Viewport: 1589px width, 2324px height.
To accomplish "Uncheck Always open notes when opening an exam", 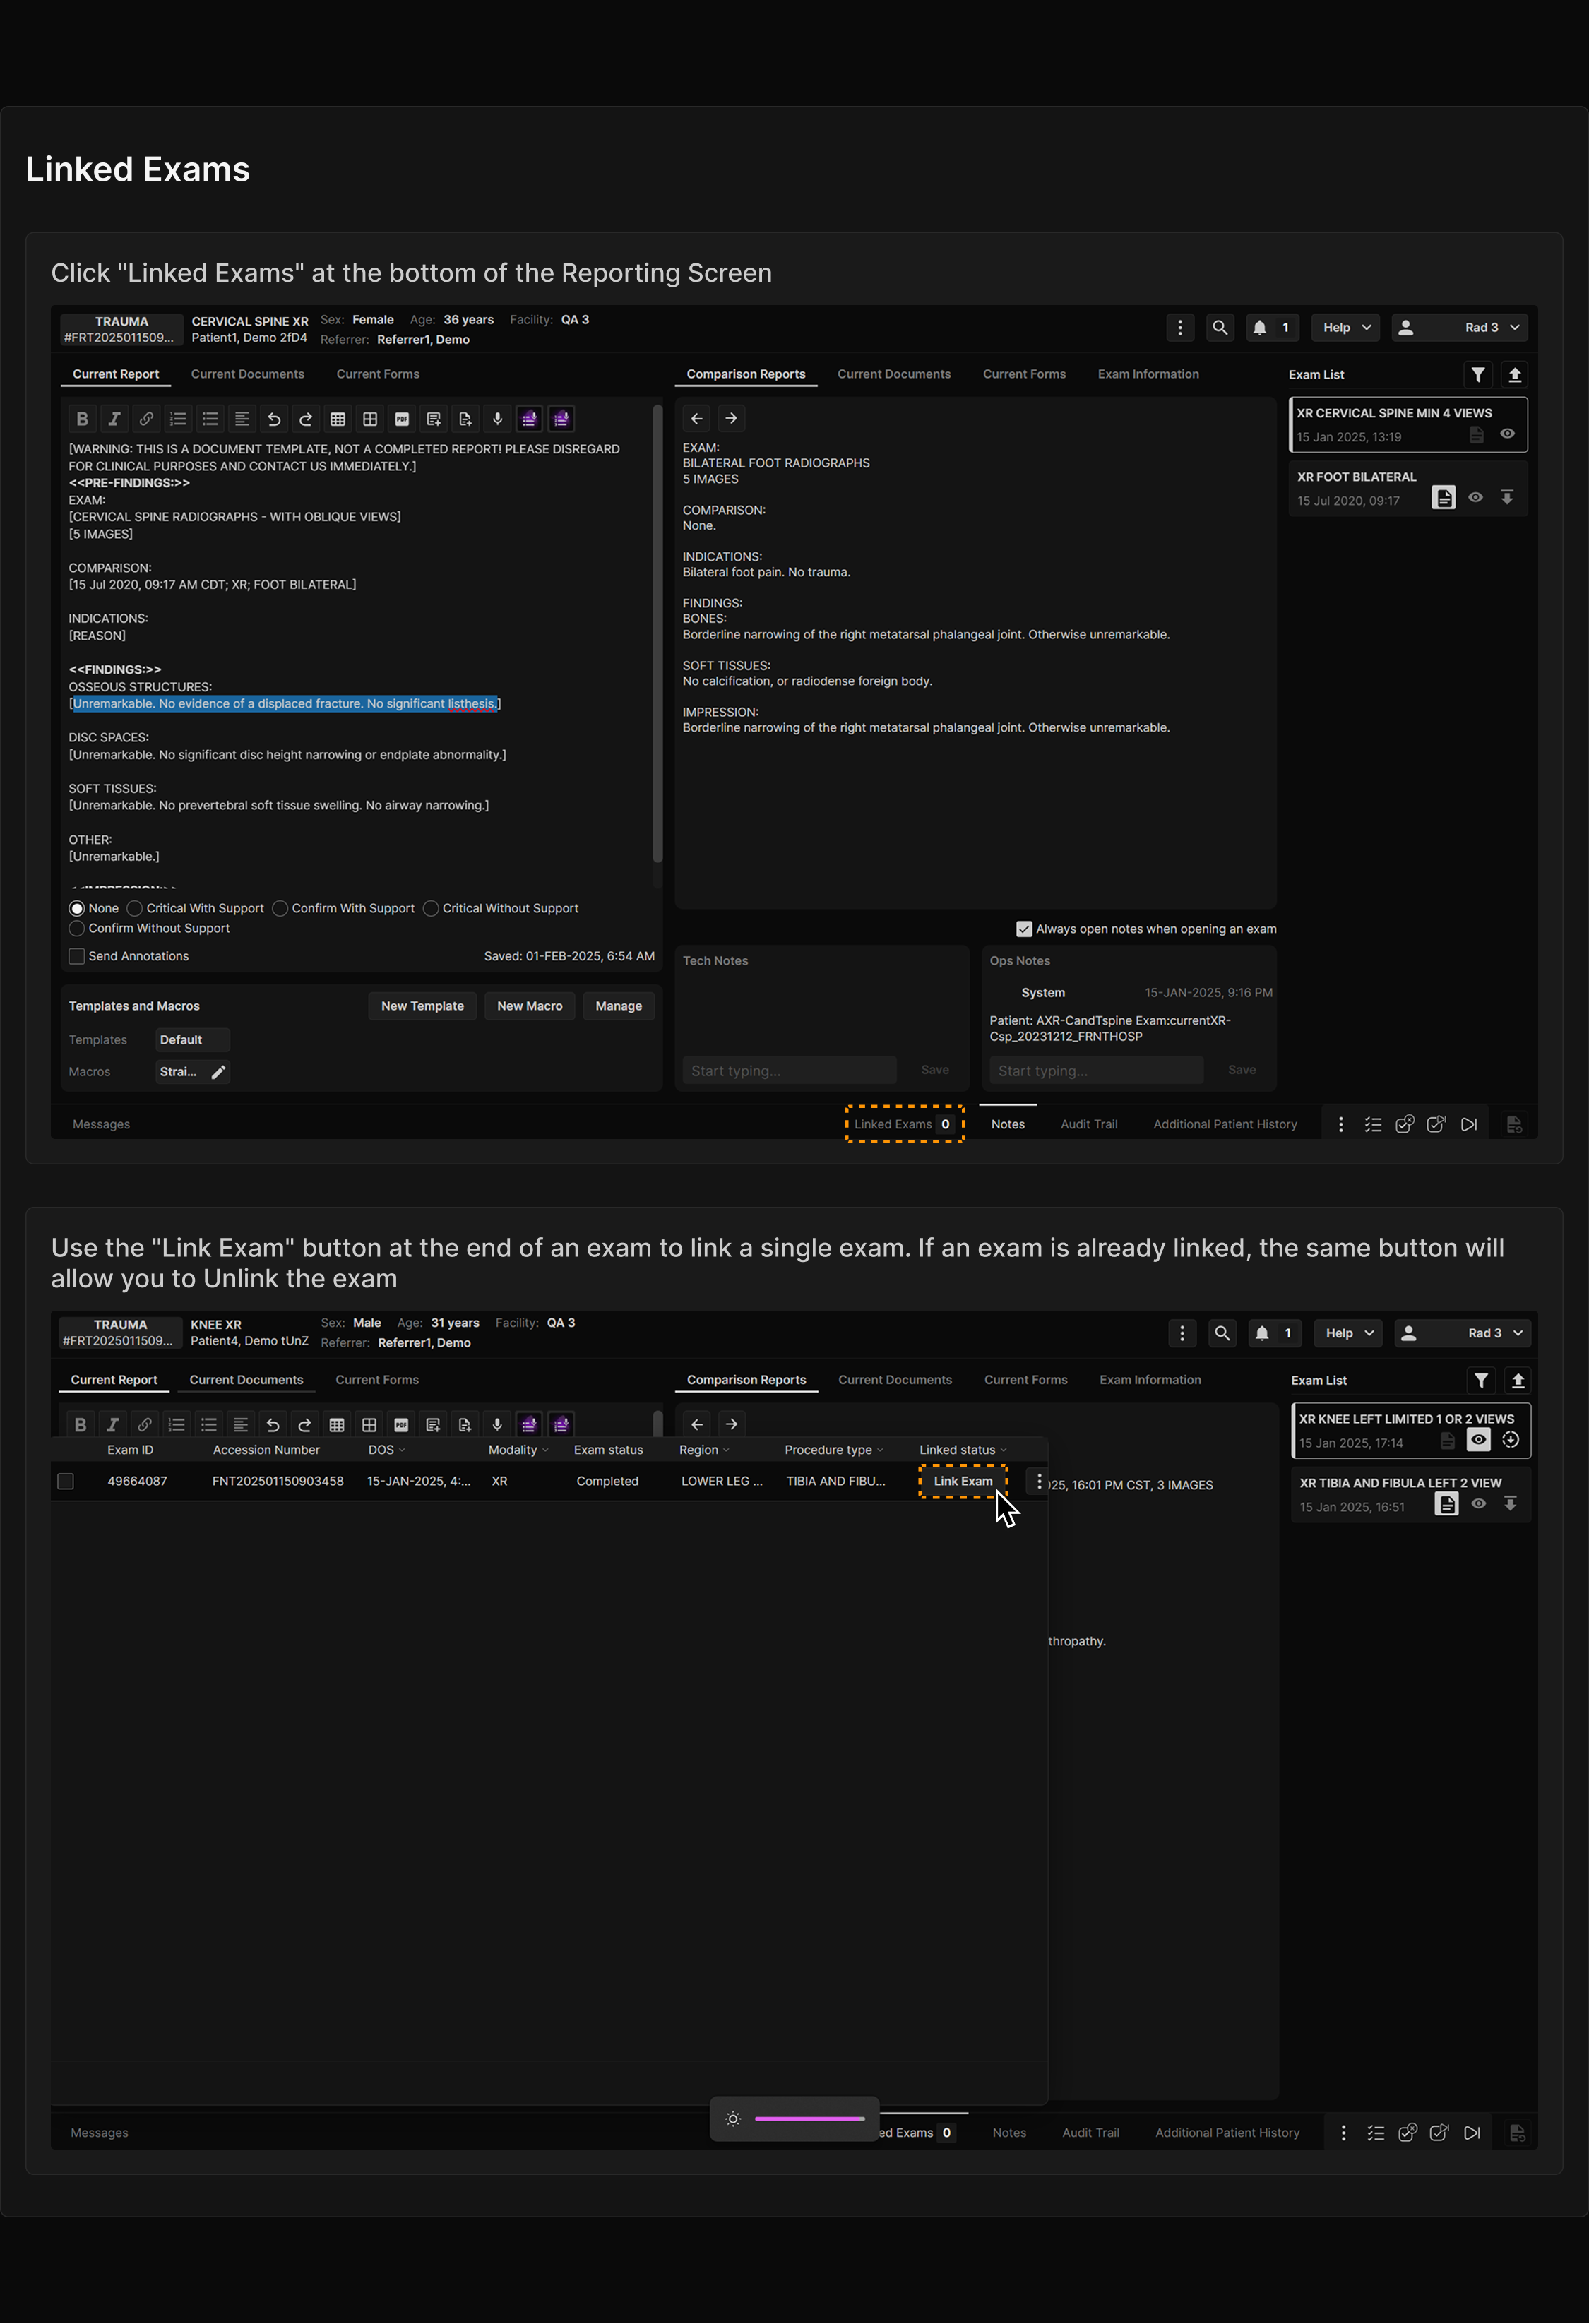I will (x=1024, y=930).
